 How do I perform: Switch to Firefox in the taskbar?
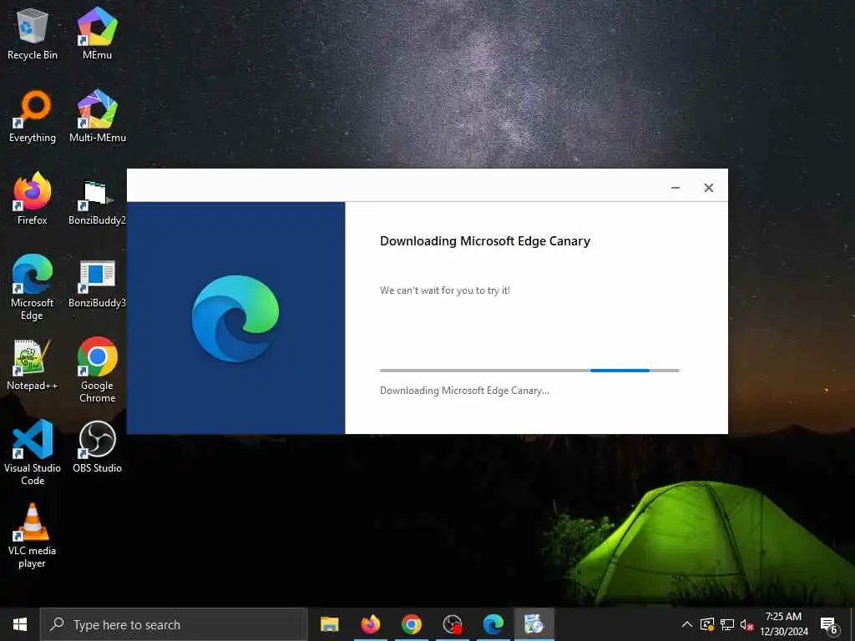point(370,624)
